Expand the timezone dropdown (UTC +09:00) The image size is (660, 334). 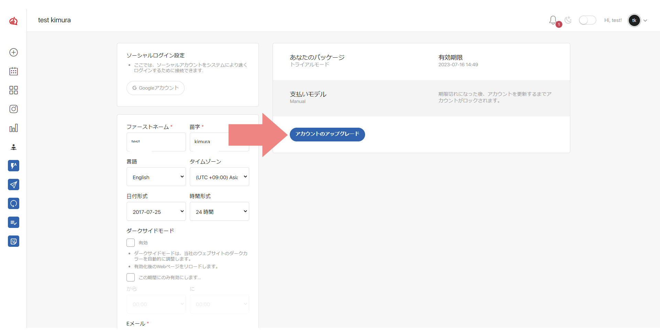pyautogui.click(x=219, y=177)
